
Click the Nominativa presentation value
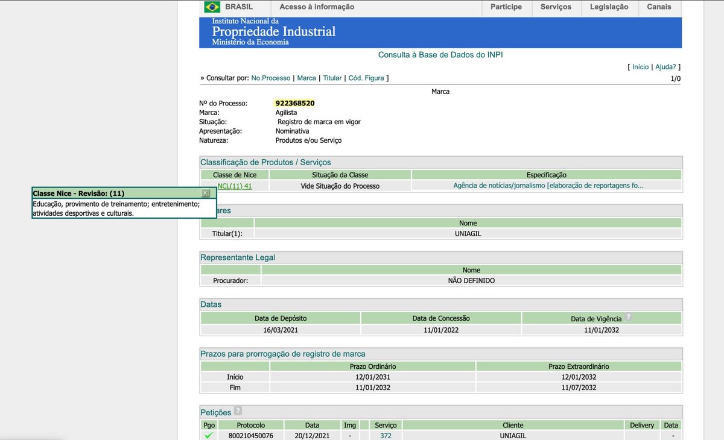coord(293,131)
